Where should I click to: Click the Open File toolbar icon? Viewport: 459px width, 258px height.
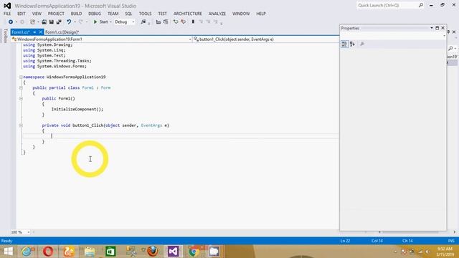pos(44,22)
